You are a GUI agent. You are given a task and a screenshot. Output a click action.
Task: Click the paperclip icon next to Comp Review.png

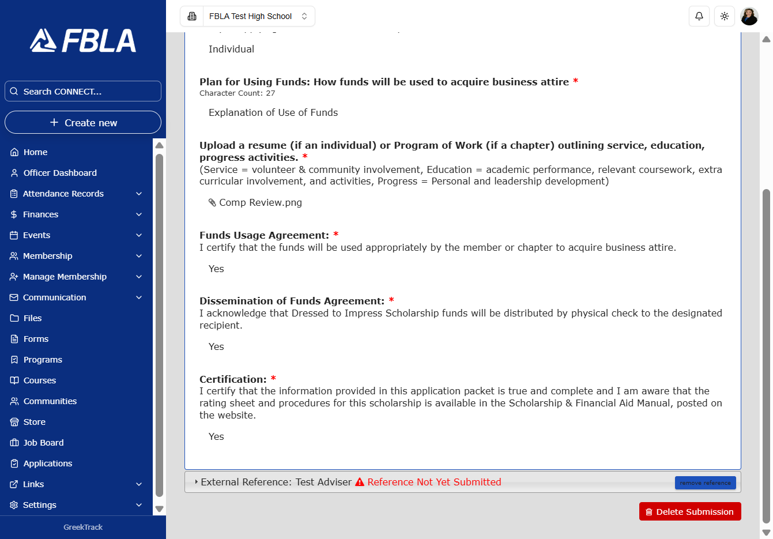pos(212,202)
